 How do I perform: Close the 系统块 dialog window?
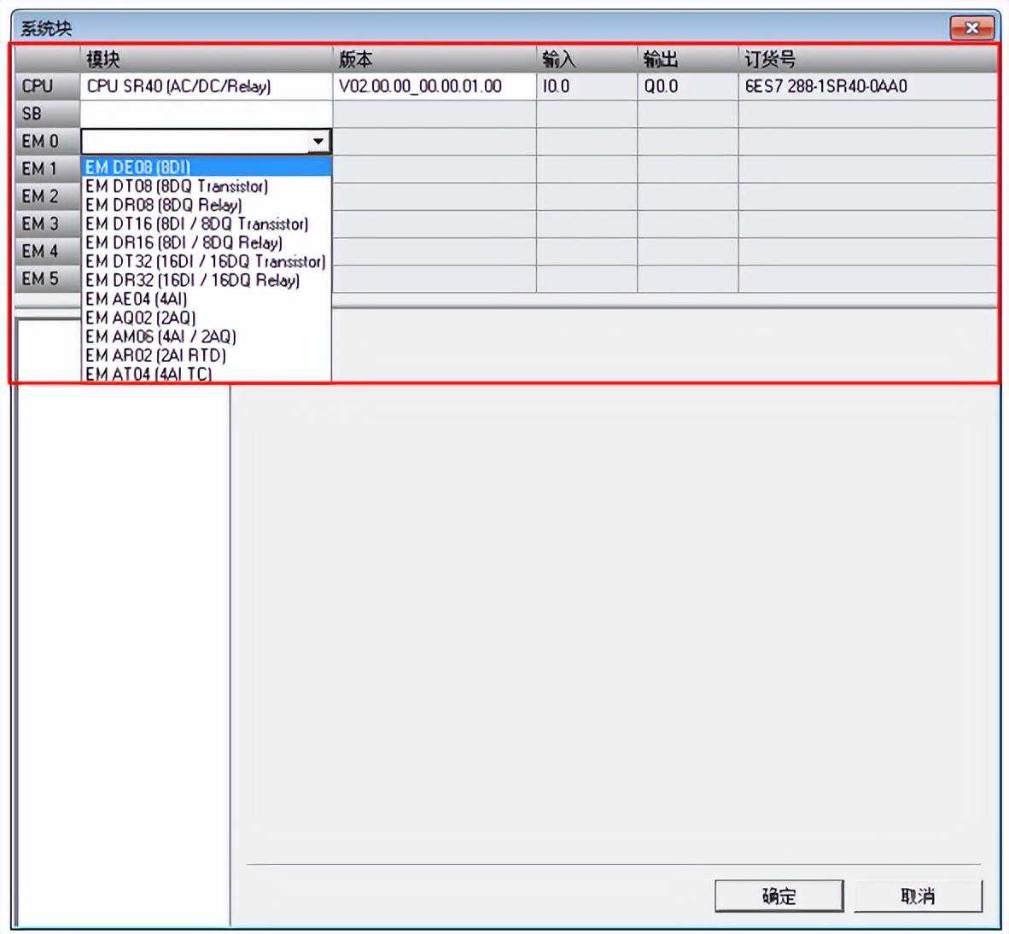(971, 28)
